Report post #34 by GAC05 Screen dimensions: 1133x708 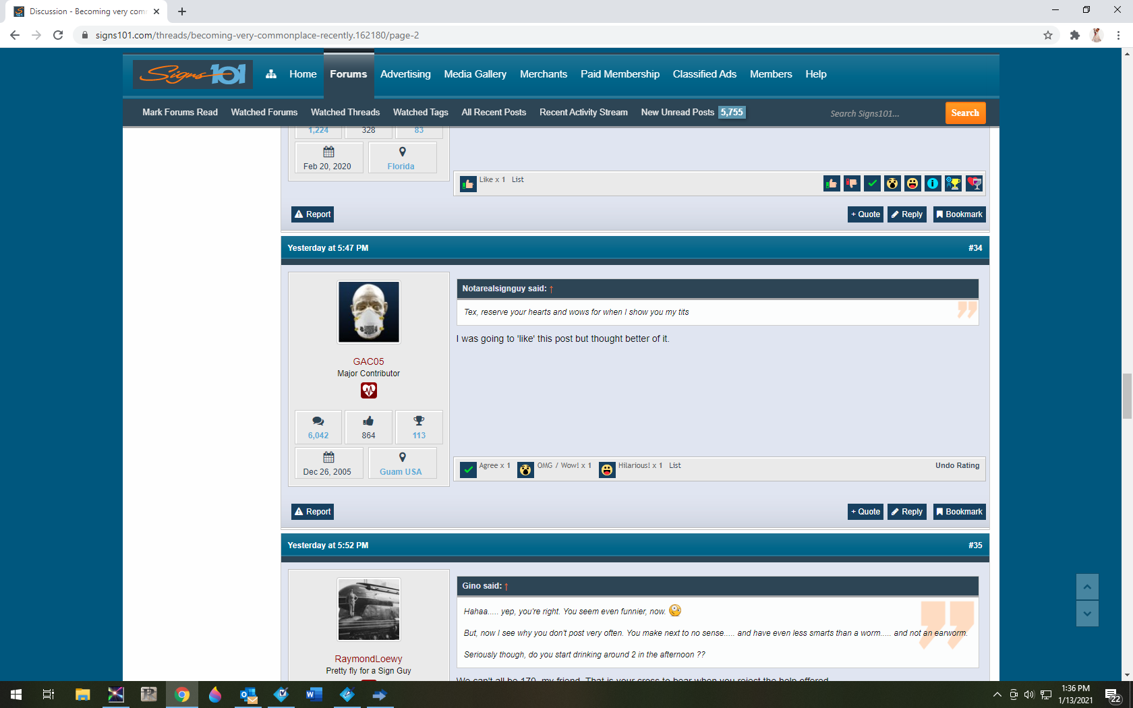(x=313, y=512)
